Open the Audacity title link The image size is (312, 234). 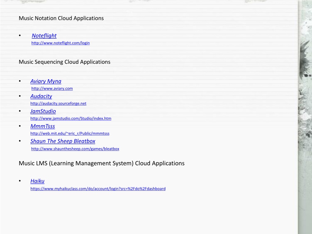click(41, 96)
